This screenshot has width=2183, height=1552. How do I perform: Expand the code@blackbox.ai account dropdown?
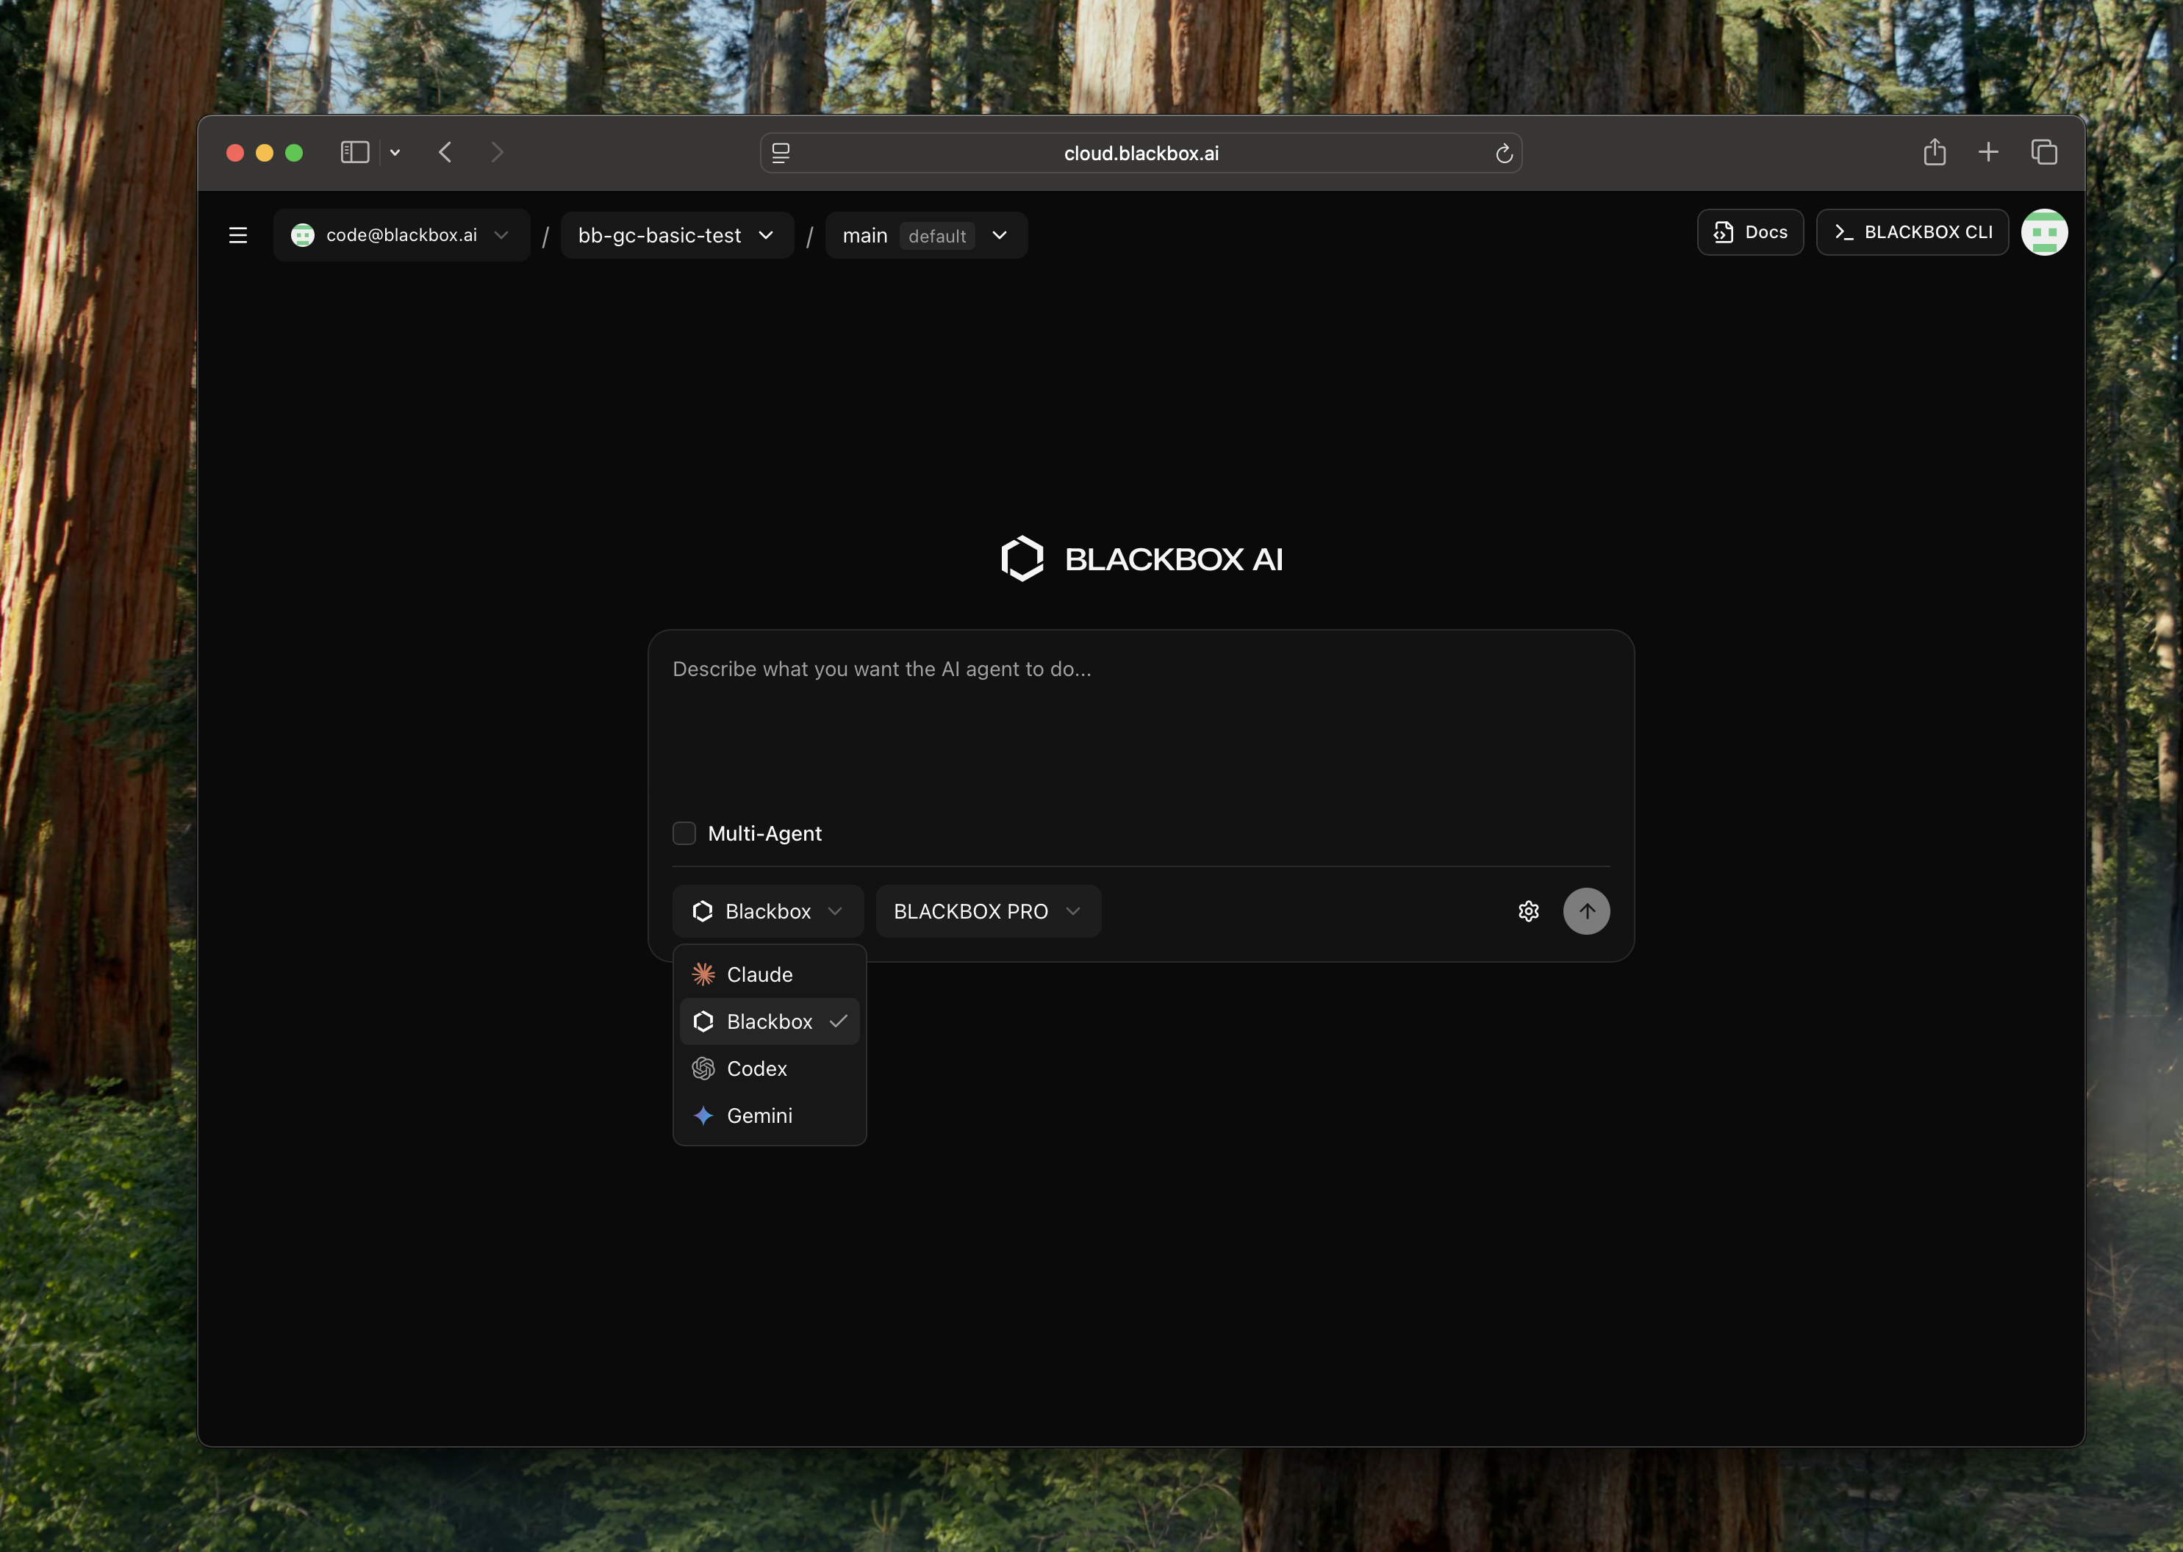(401, 235)
